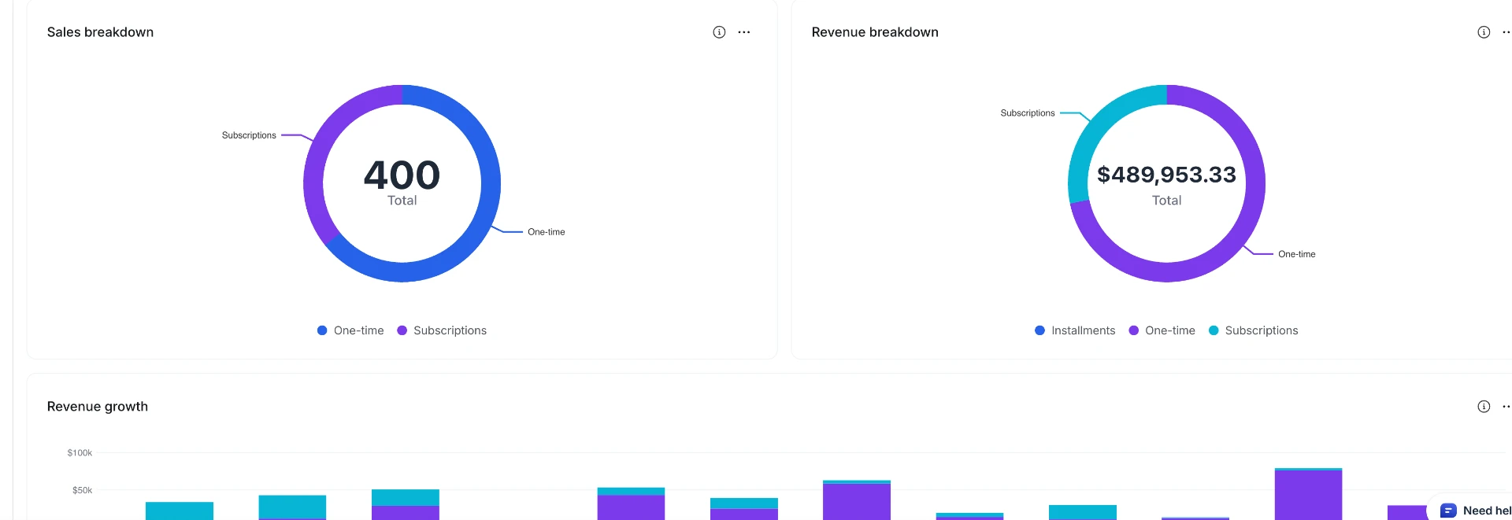Click the first teal bar in Revenue growth
Screen dimensions: 1512x520
[x=180, y=511]
